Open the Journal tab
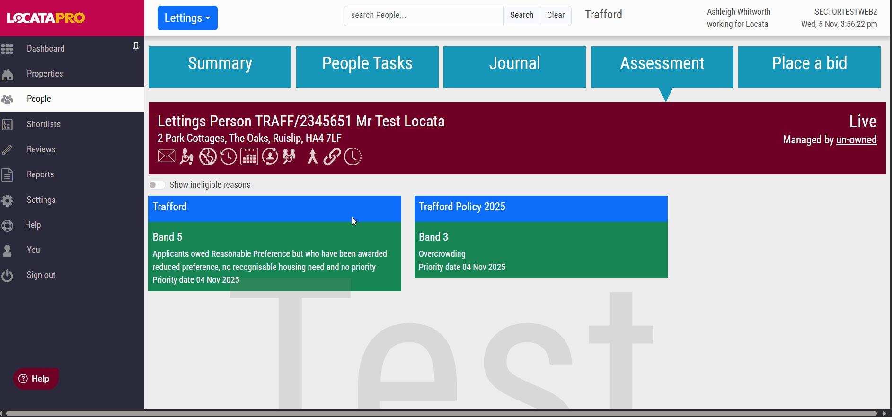The height and width of the screenshot is (417, 892). [514, 67]
